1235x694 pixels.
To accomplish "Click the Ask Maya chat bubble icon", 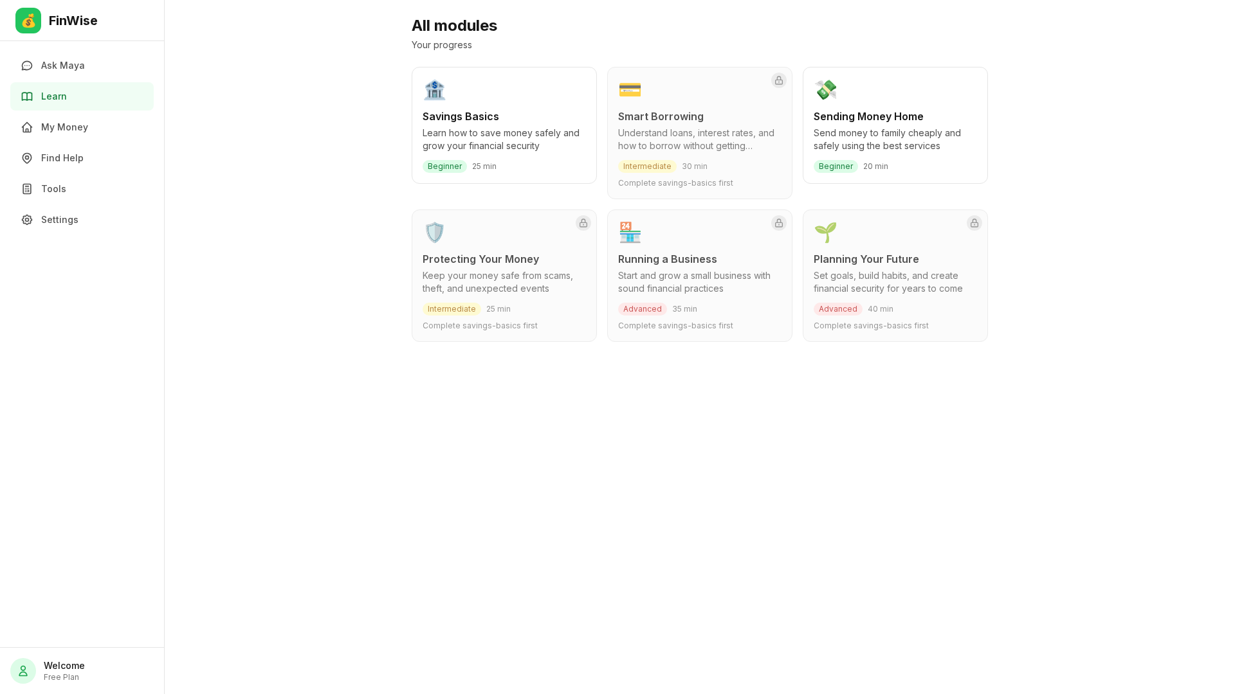I will pos(27,66).
